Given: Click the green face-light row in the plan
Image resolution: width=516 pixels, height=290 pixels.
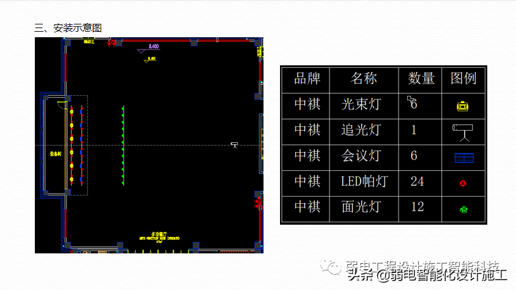Looking at the screenshot, I should [x=123, y=146].
